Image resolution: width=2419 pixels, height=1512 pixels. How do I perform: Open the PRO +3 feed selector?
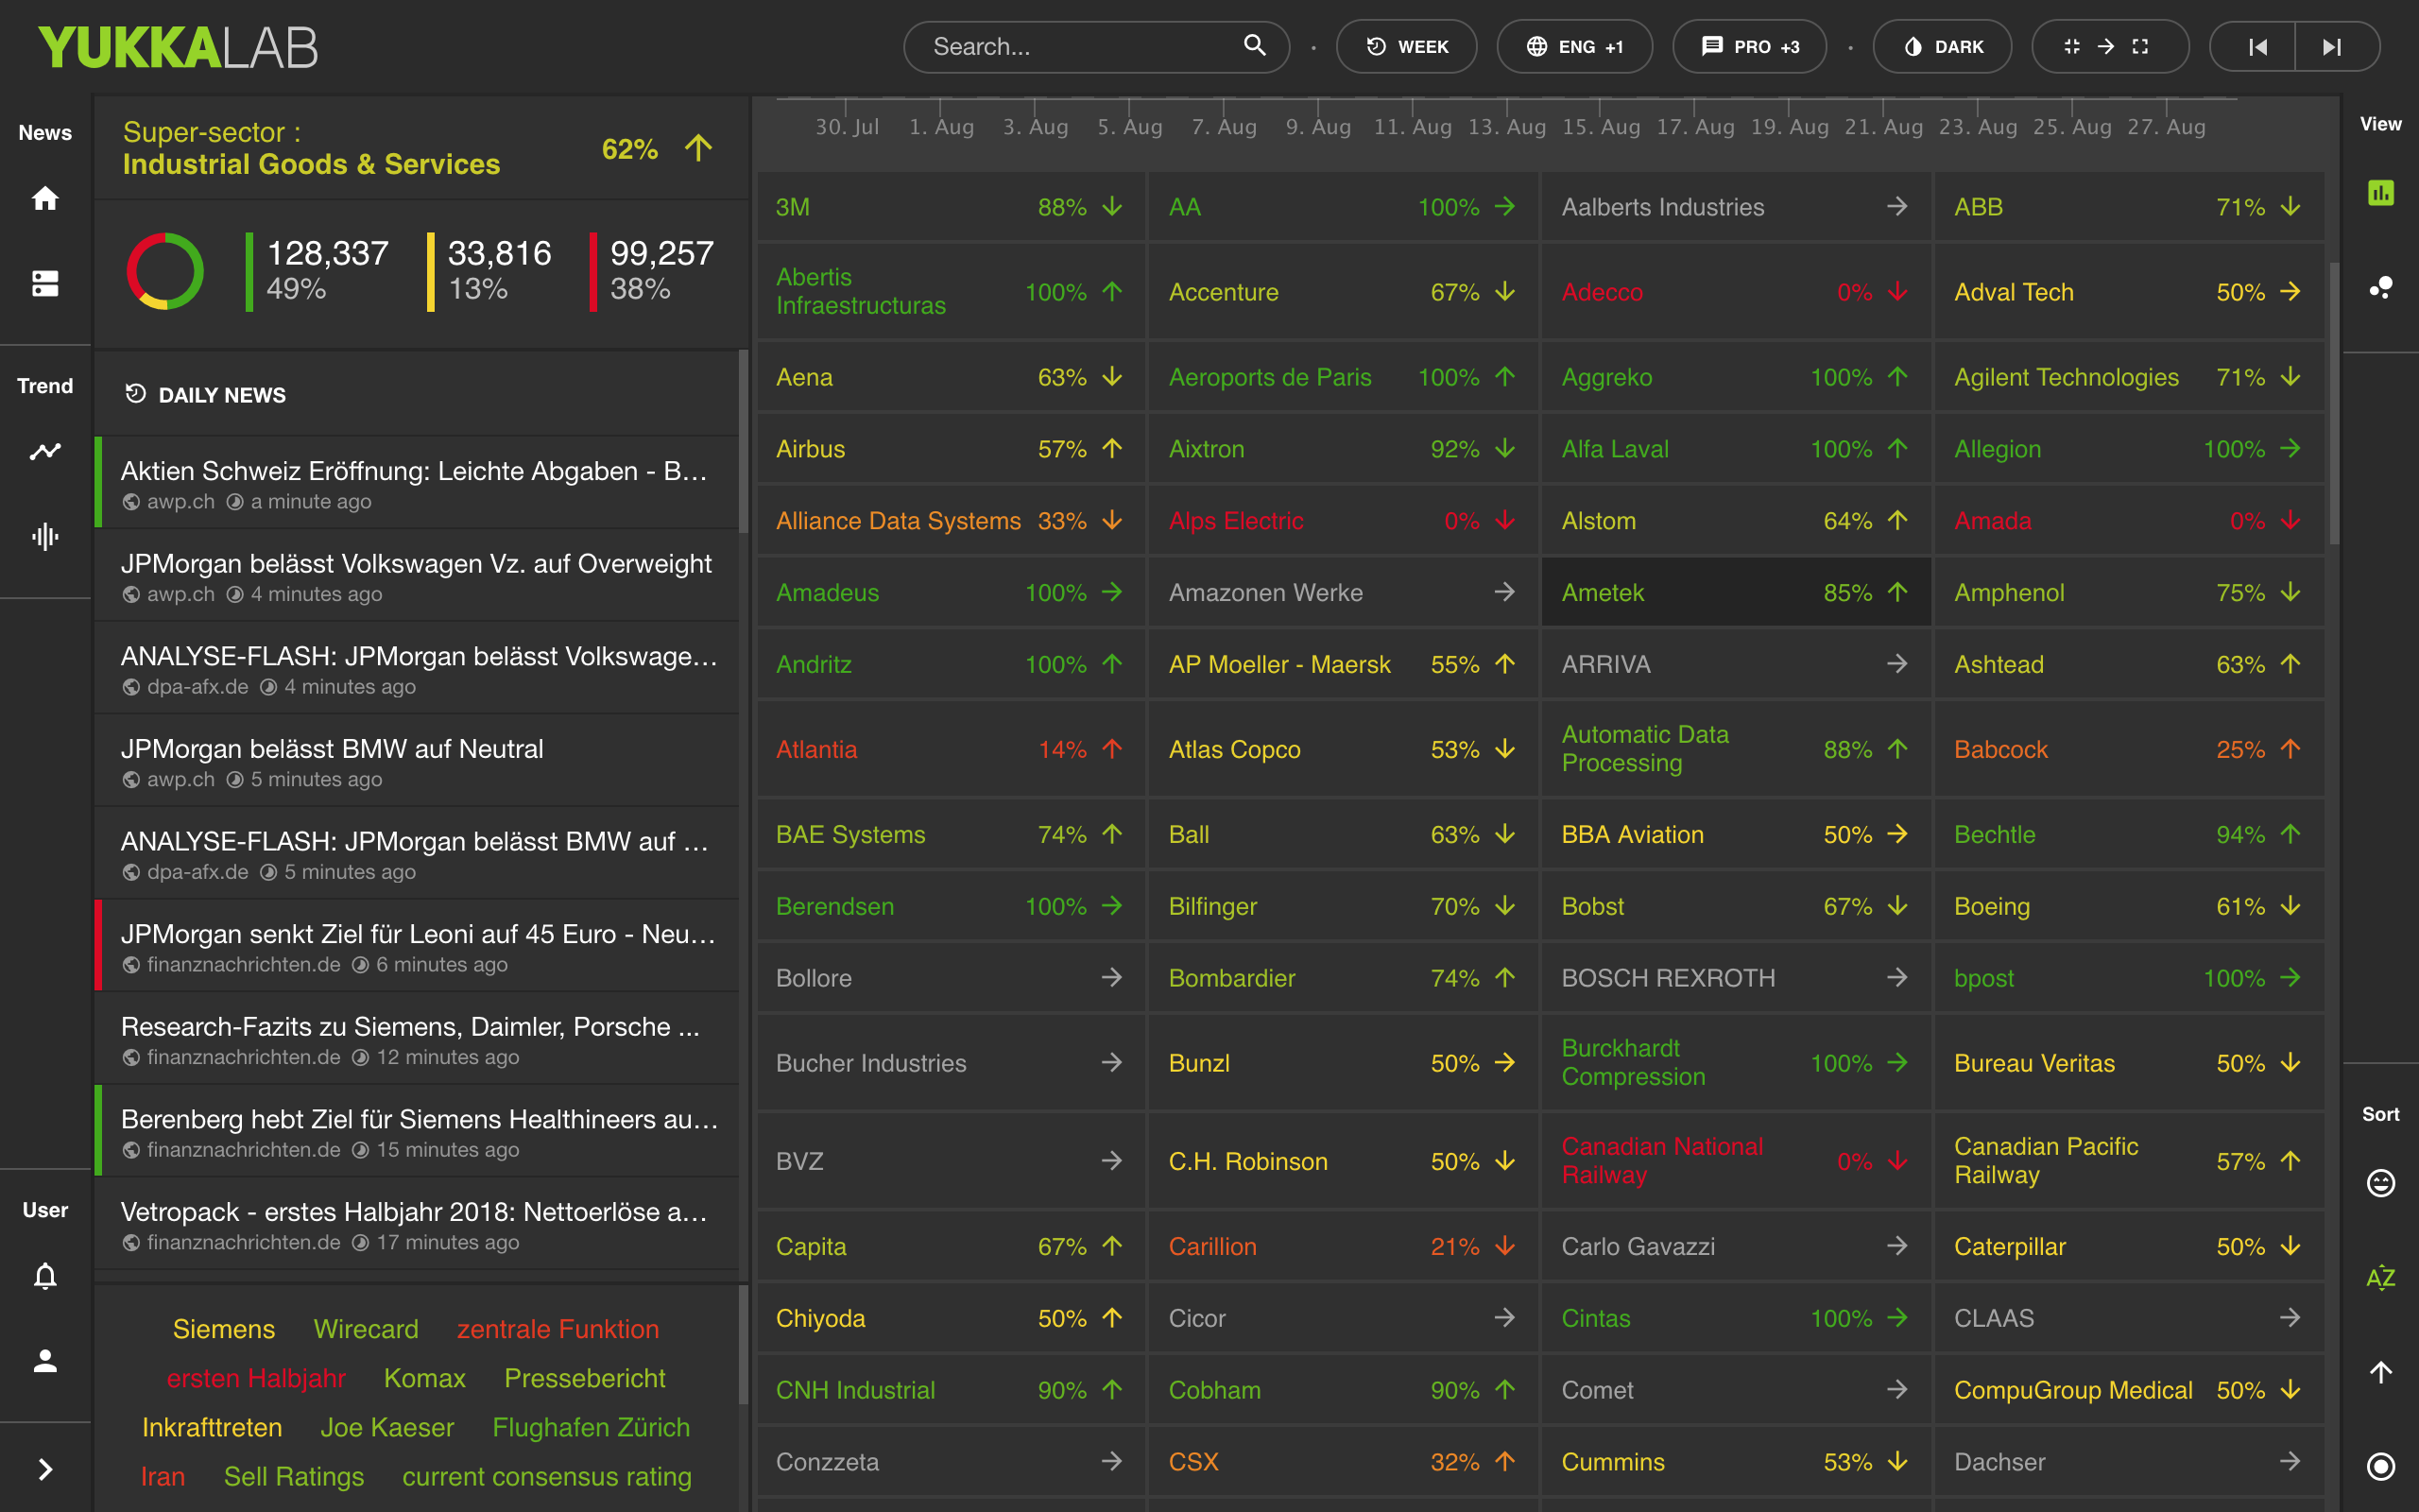1749,46
